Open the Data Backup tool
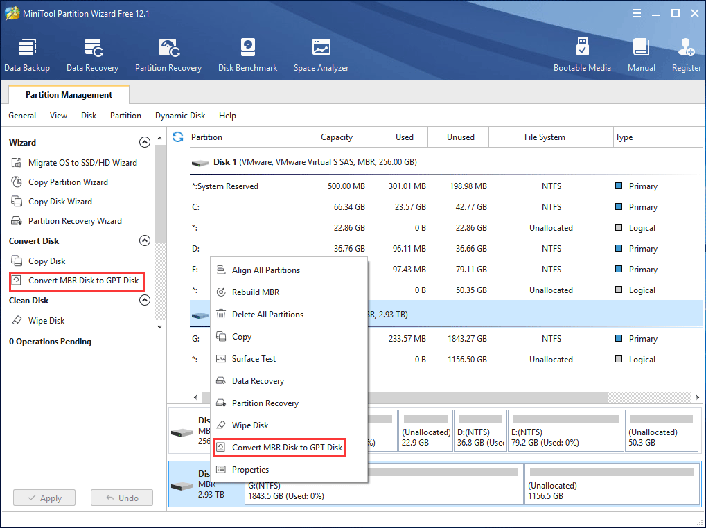 tap(27, 55)
